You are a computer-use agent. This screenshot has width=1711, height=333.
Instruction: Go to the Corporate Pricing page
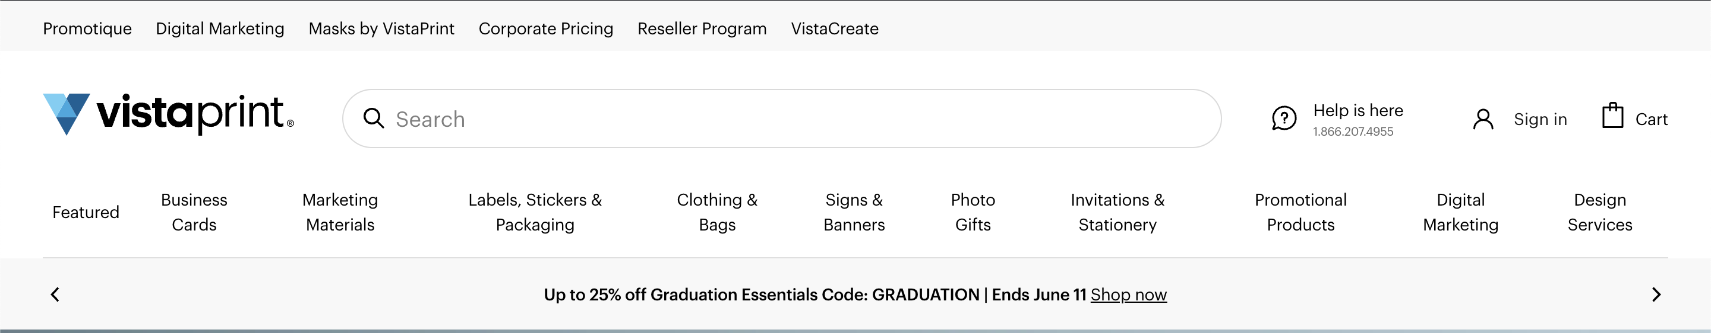(546, 28)
